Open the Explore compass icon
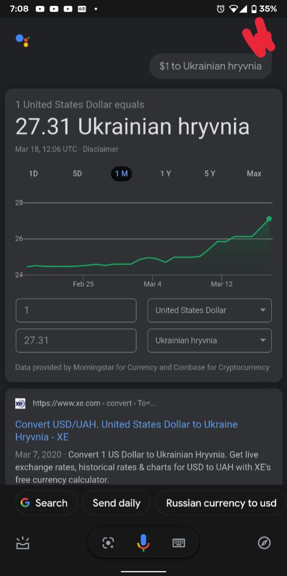Viewport: 287px width, 576px height. [264, 543]
